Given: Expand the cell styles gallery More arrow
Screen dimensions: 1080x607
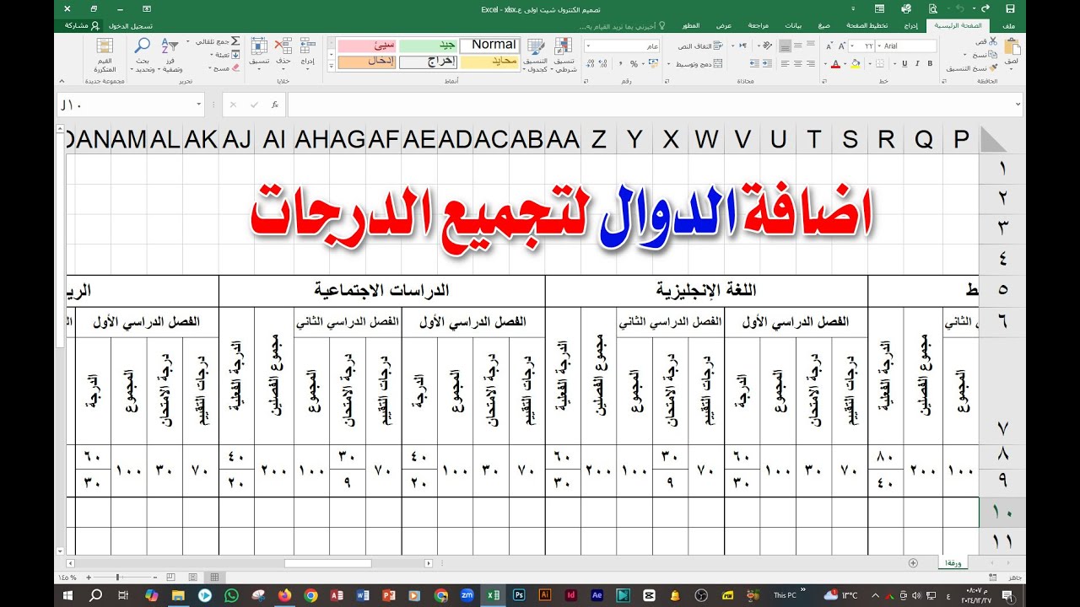Looking at the screenshot, I should coord(331,67).
